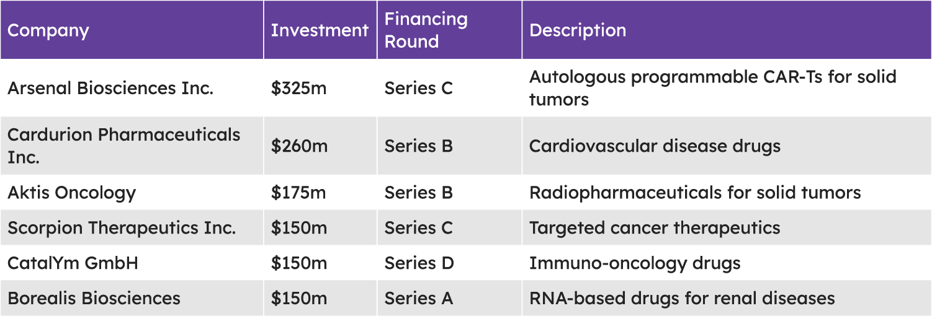Click the CatalYm GmbH company cell

73,263
